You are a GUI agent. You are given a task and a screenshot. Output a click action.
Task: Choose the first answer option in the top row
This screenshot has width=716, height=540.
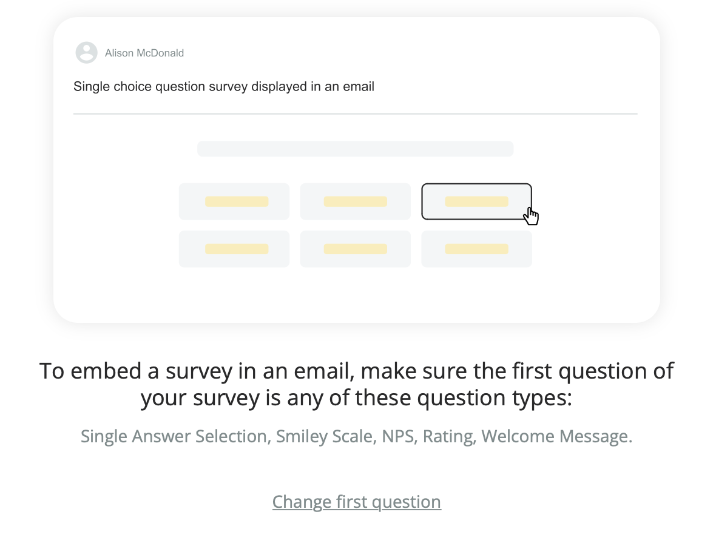point(234,201)
